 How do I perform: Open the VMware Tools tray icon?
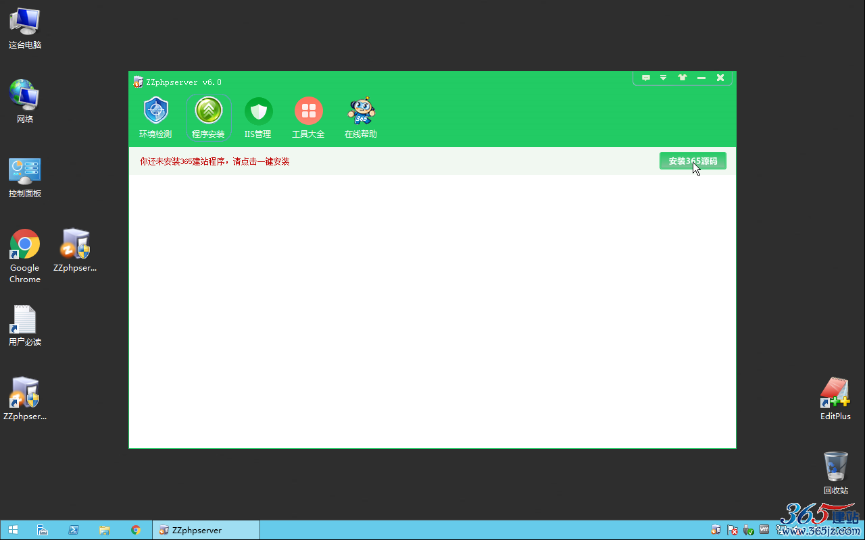coord(764,530)
